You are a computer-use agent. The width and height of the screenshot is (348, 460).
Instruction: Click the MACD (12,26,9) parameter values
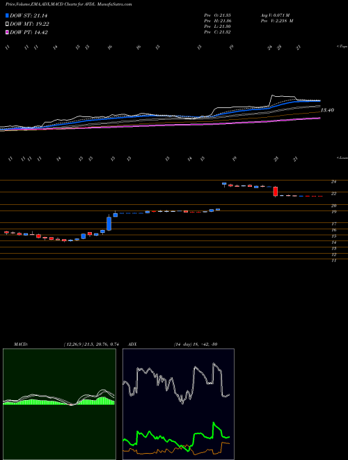click(x=90, y=344)
